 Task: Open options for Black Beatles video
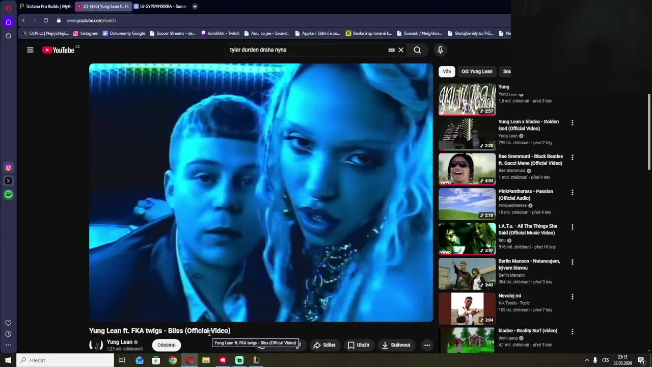click(x=573, y=158)
